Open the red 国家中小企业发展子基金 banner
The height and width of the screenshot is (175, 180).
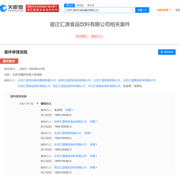(42, 8)
